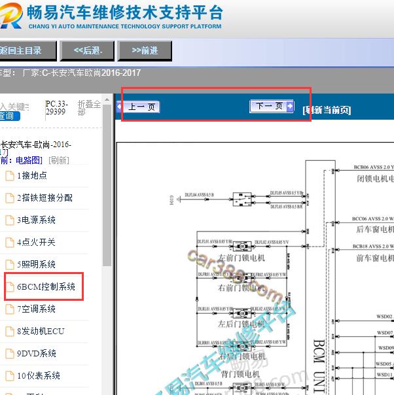Click 左后门锁电机 label in the diagram
The height and width of the screenshot is (395, 394).
[x=242, y=324]
